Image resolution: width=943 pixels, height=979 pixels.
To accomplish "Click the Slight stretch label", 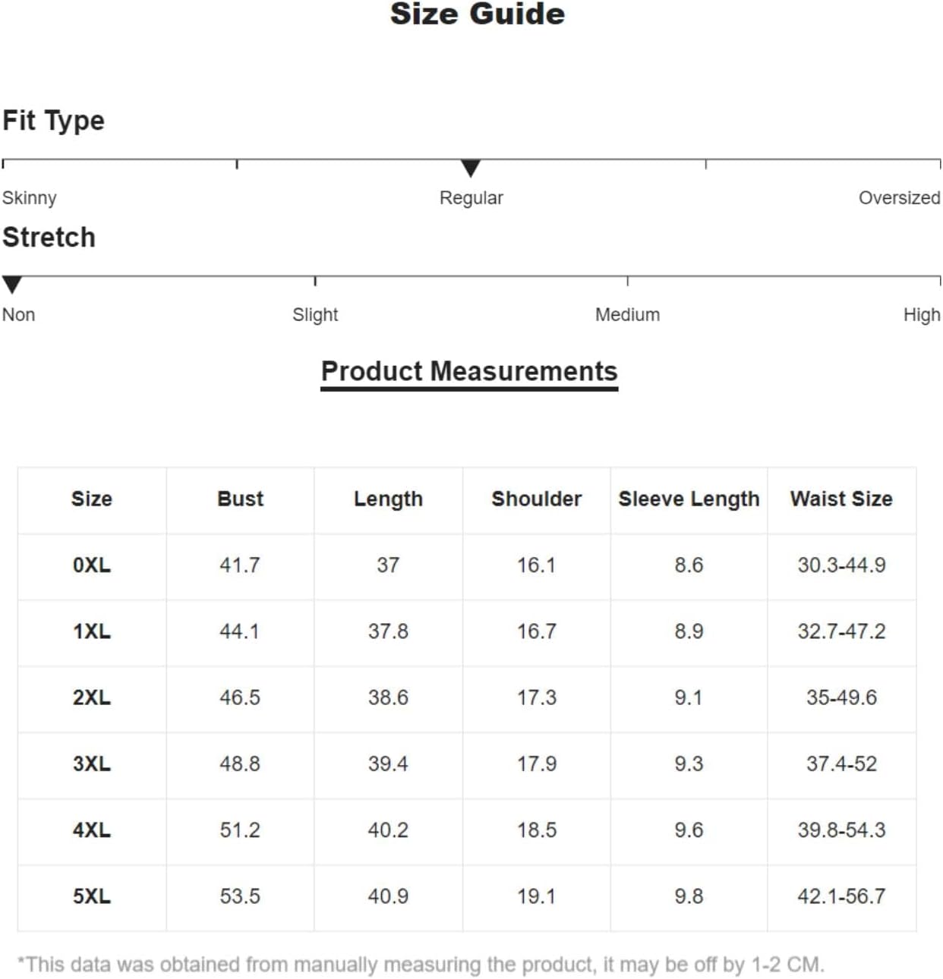I will click(315, 315).
